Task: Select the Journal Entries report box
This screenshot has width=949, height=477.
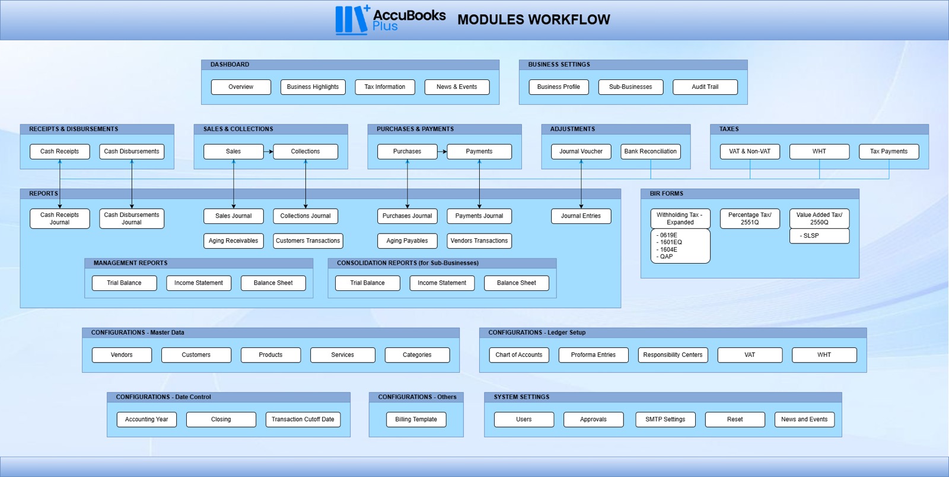Action: pyautogui.click(x=581, y=216)
